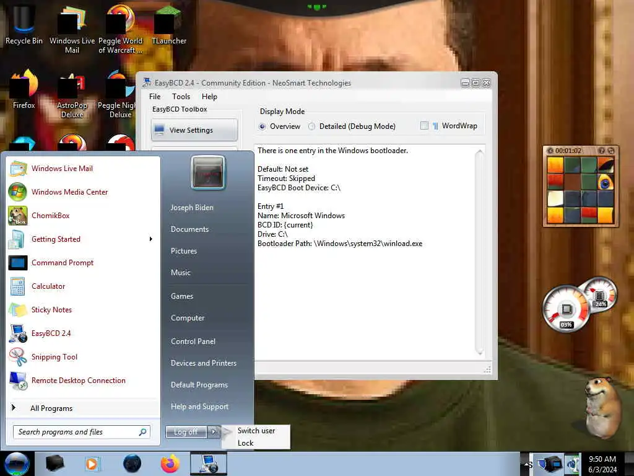Click the Log off button
634x476 pixels.
coord(186,432)
